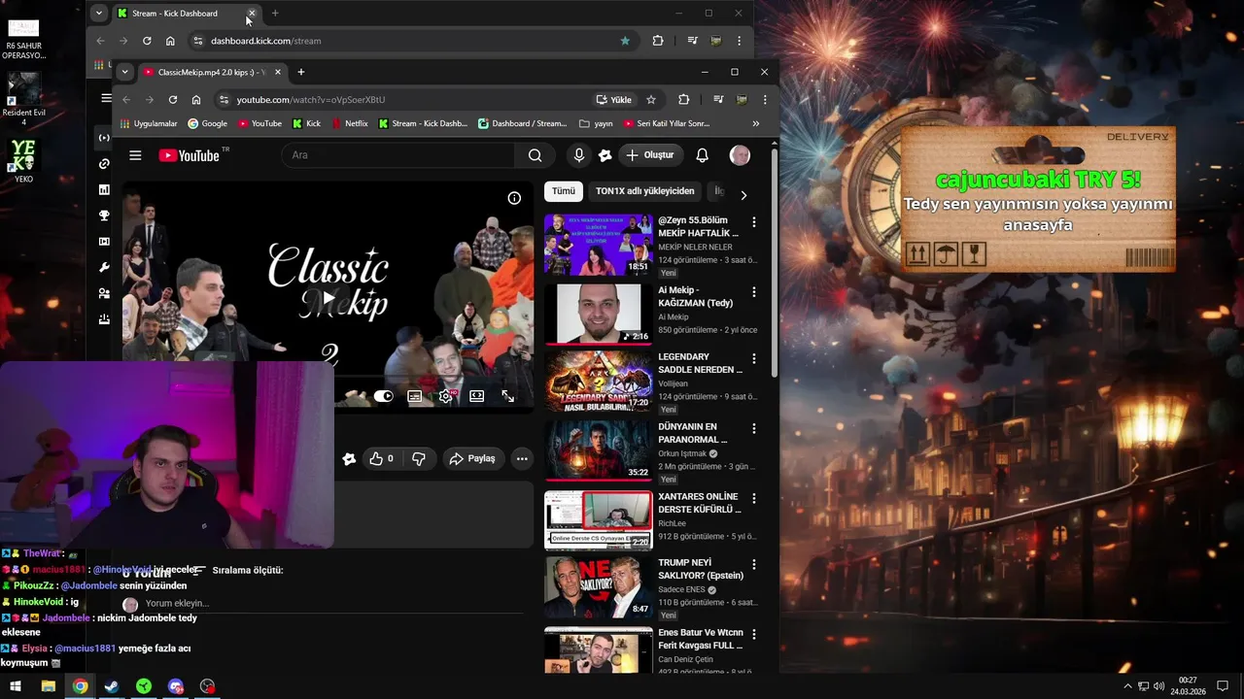Click the YouTube search magnifier button

click(x=535, y=155)
